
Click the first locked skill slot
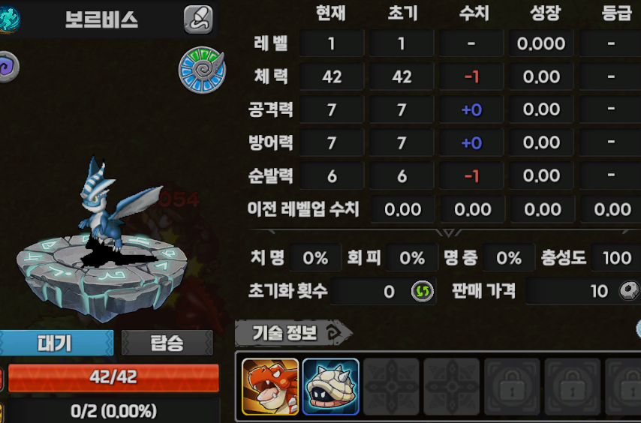click(x=512, y=387)
